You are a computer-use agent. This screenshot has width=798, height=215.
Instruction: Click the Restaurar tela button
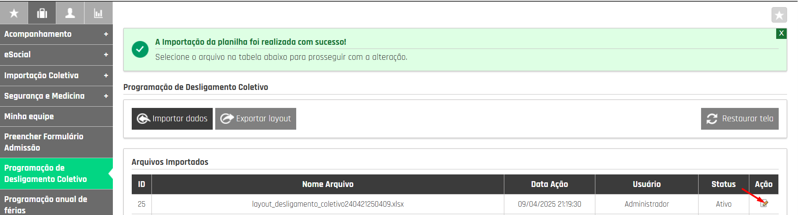pyautogui.click(x=740, y=119)
